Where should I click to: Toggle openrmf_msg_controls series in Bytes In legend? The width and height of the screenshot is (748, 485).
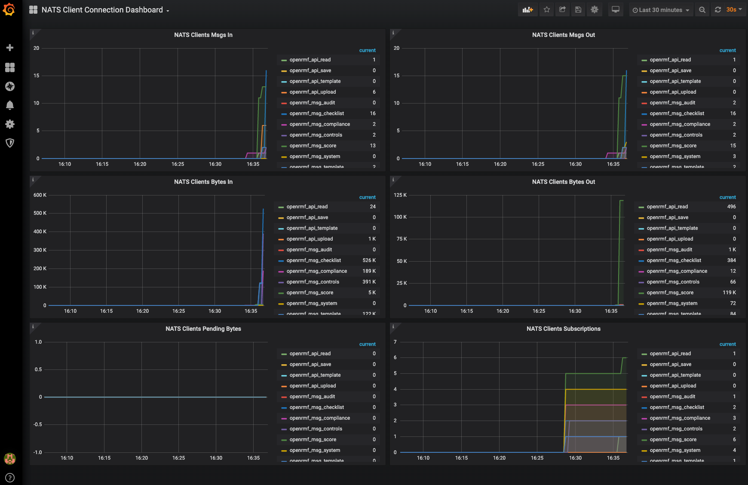[x=313, y=282]
